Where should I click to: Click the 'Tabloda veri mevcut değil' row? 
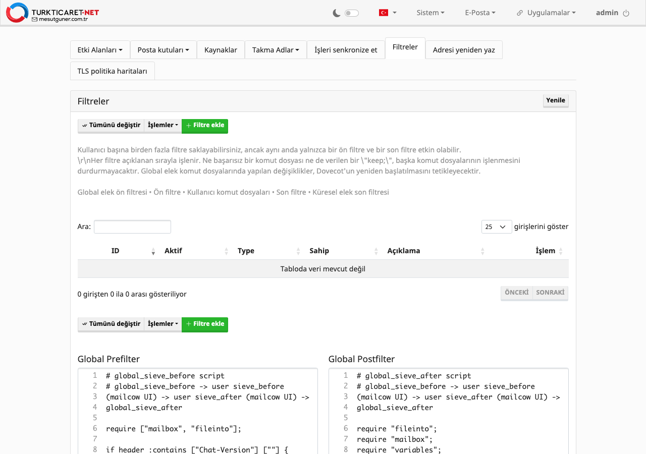[323, 269]
